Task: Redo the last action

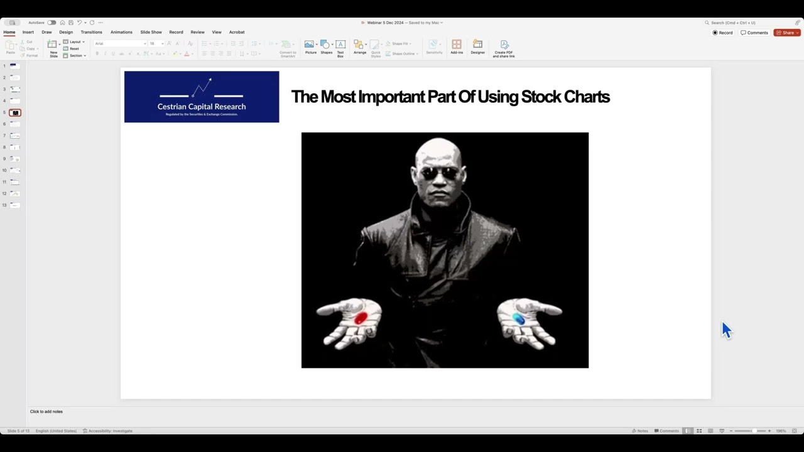Action: tap(92, 23)
